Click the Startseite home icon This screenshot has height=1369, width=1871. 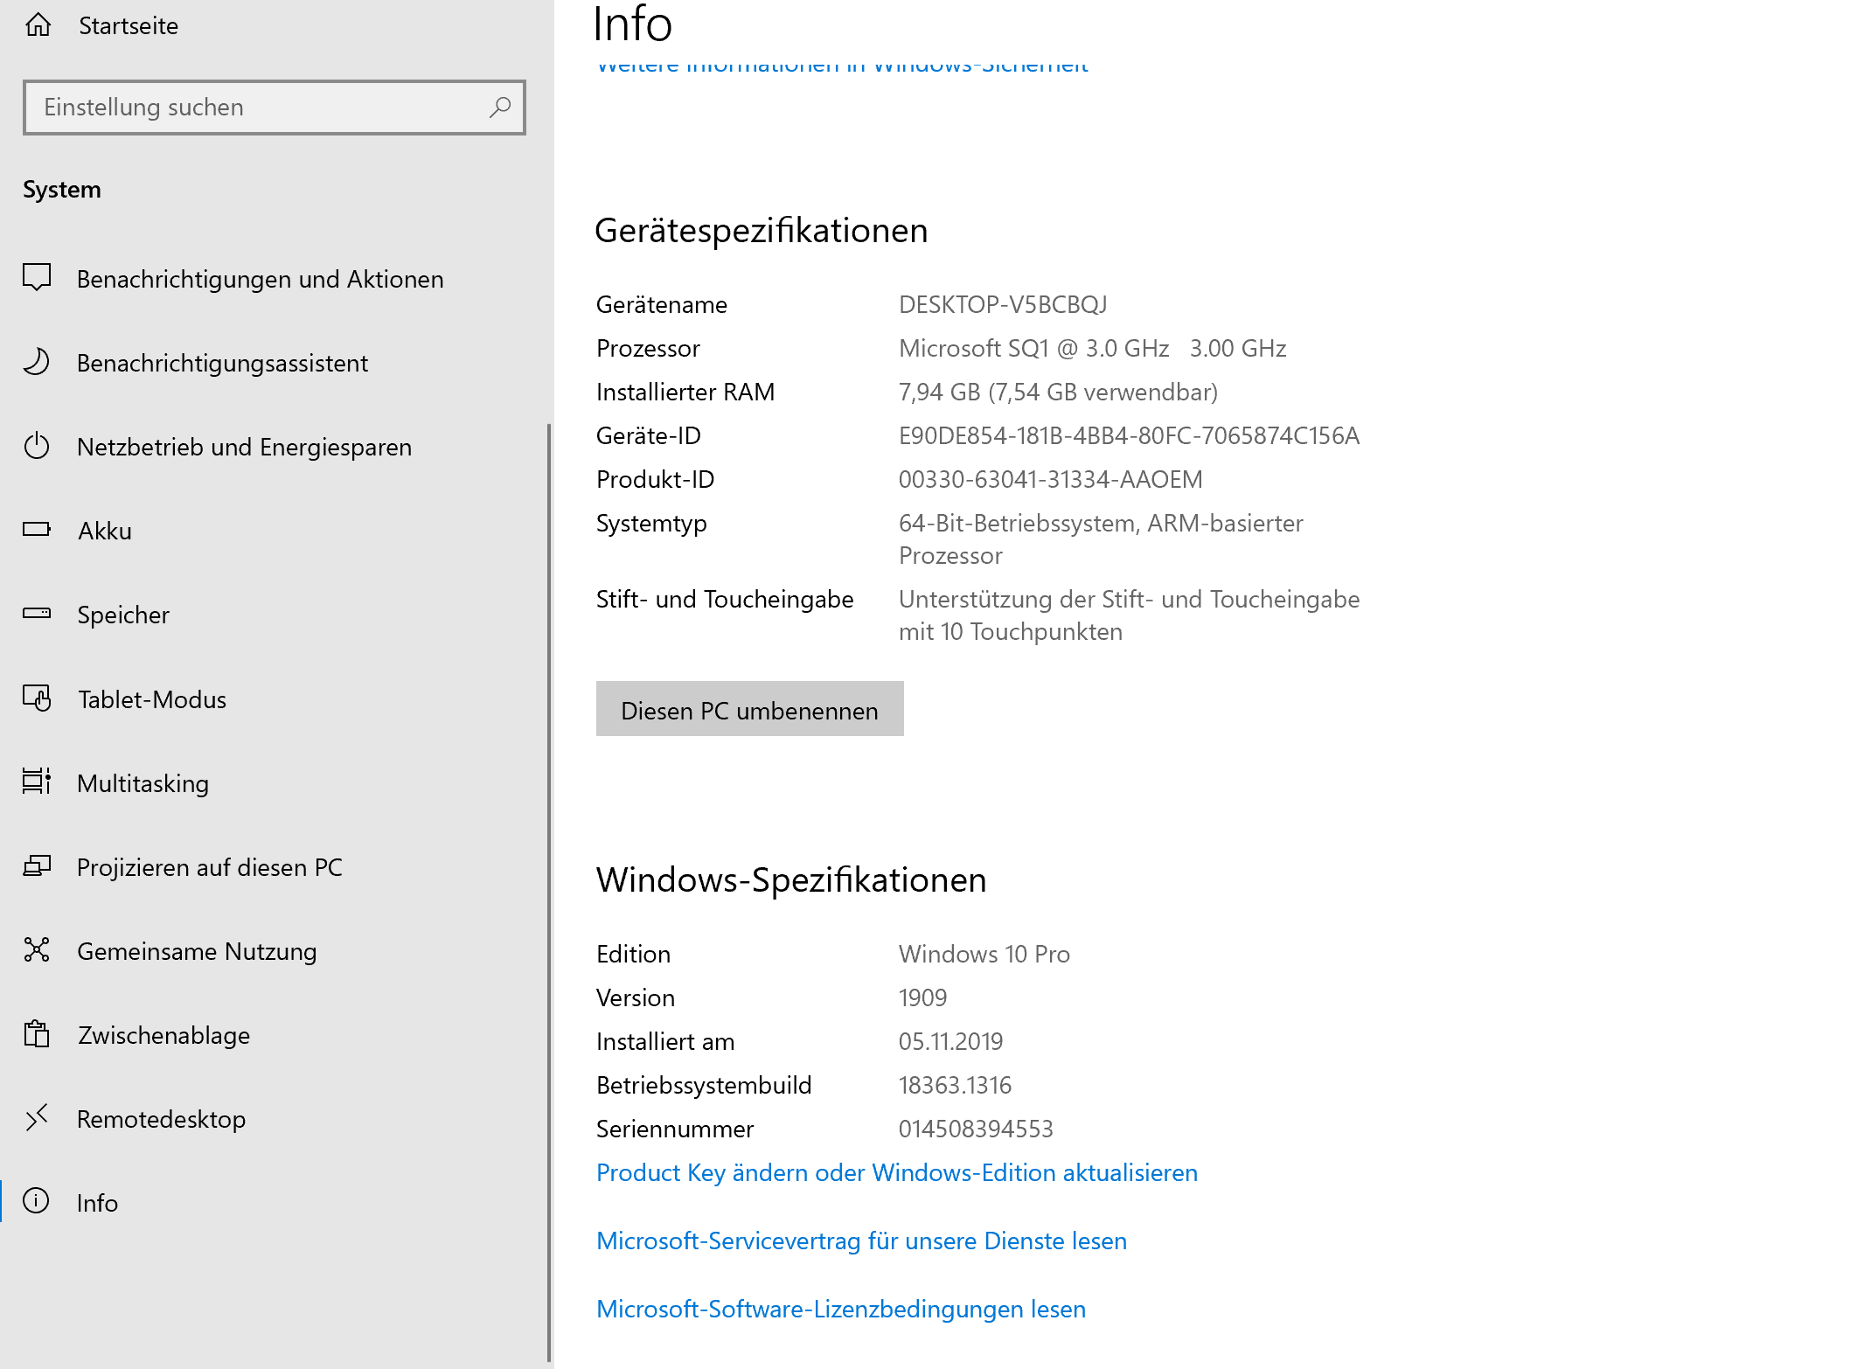point(38,25)
